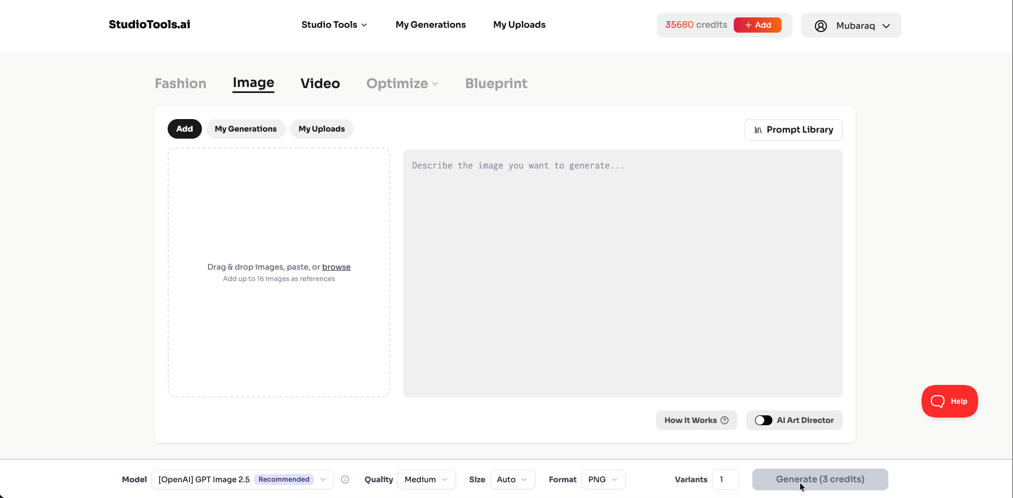The height and width of the screenshot is (498, 1013).
Task: Click the 35680 credits balance text
Action: click(696, 25)
